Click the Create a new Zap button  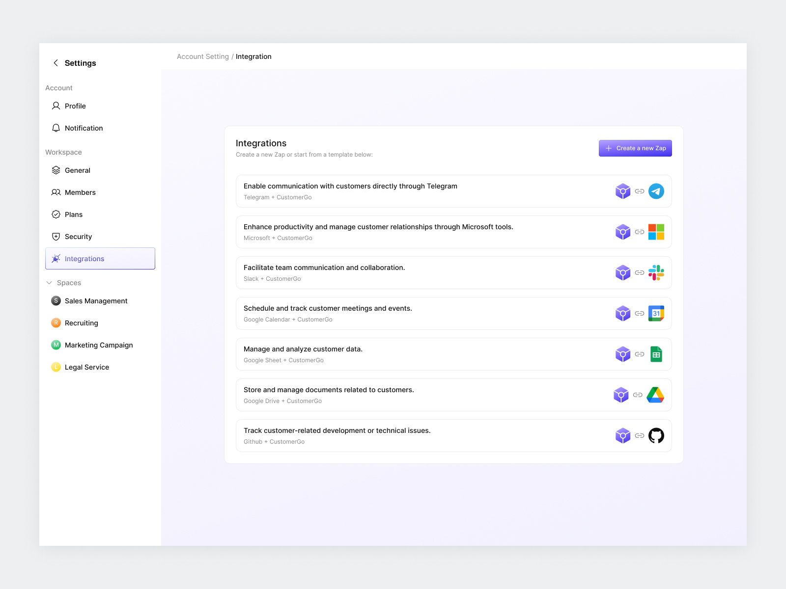click(x=635, y=148)
